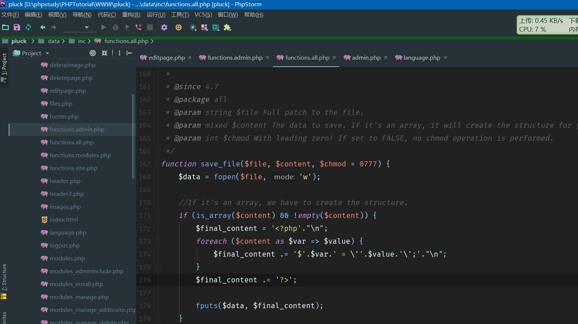Click the Synchronize refresh icon

(x=28, y=27)
